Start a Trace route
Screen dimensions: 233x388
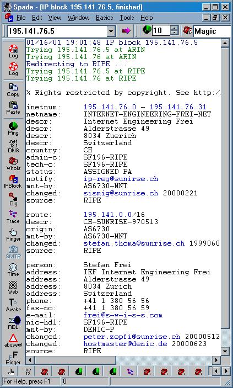(13, 217)
